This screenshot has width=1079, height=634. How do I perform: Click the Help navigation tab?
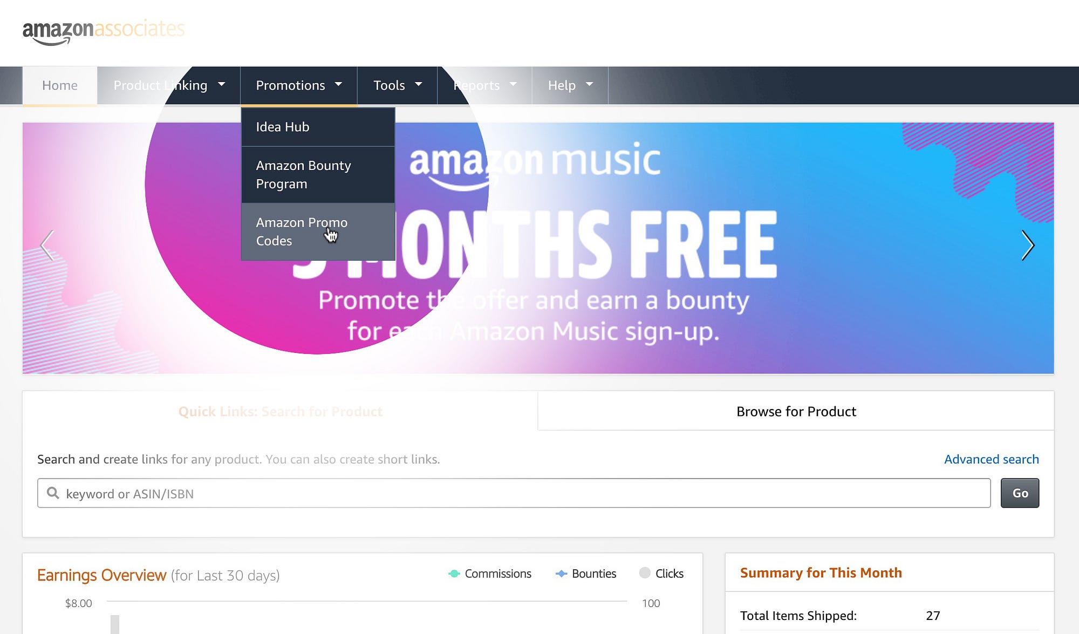[x=570, y=85]
